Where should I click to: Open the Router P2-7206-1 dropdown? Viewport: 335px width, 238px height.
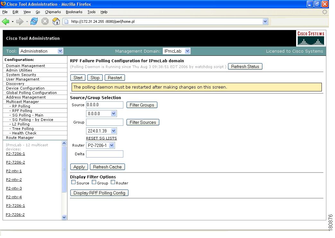click(101, 145)
